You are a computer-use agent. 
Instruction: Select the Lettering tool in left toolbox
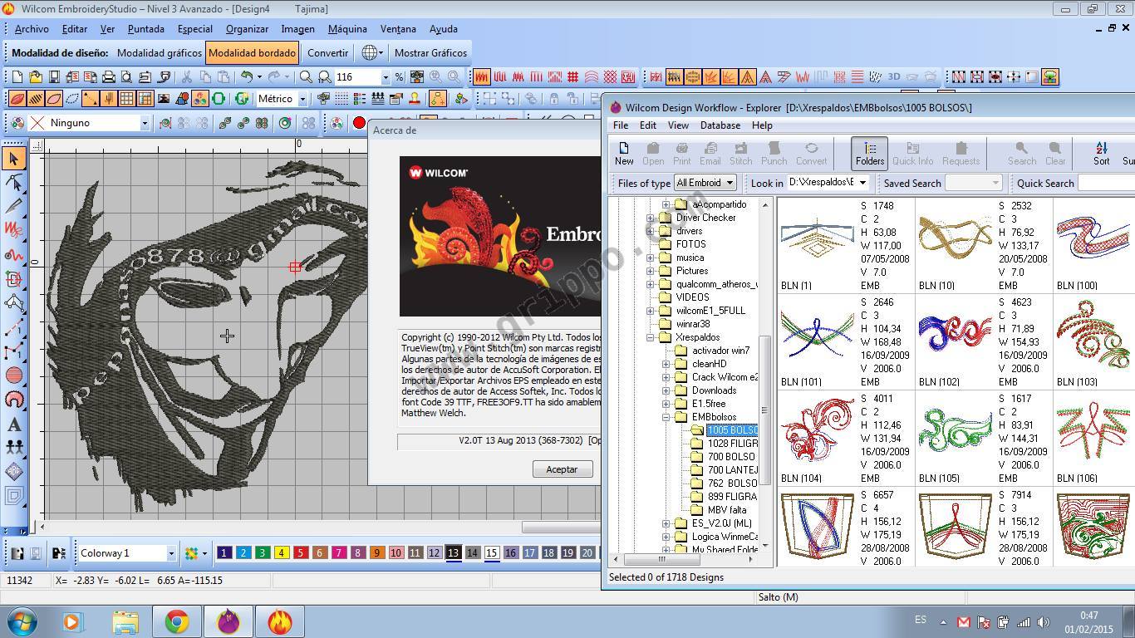point(14,424)
